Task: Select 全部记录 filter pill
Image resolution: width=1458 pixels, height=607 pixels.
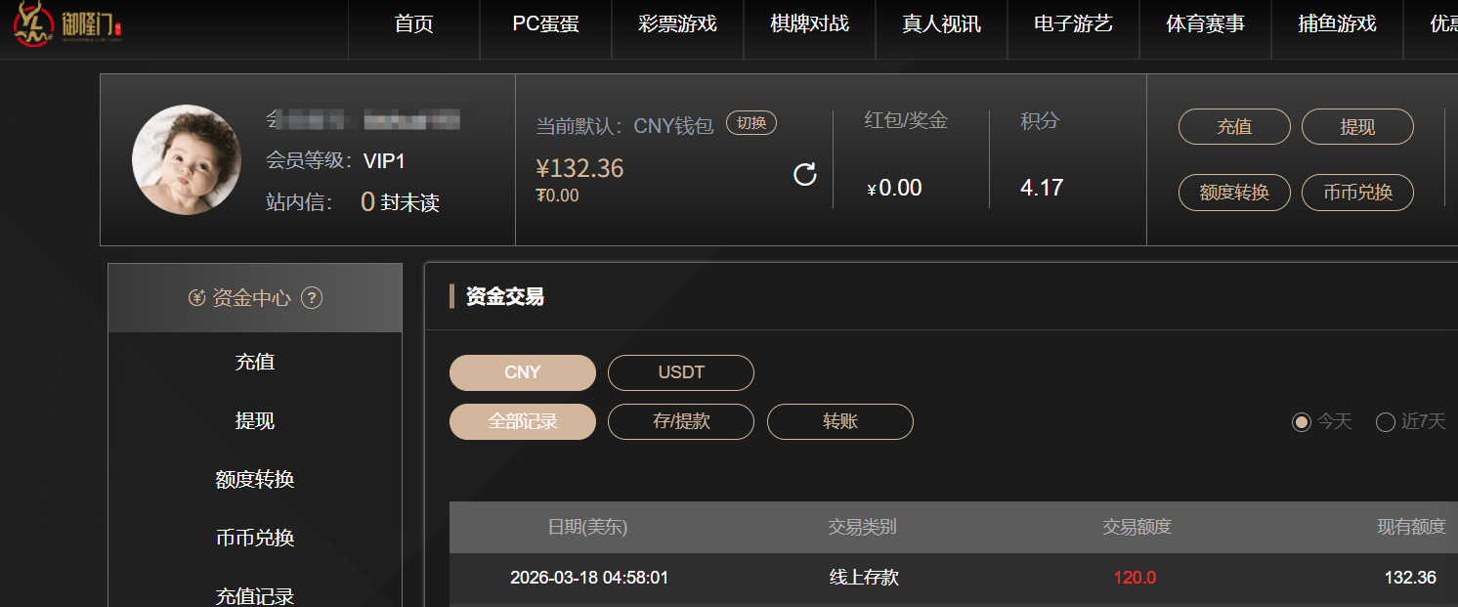Action: click(x=523, y=421)
